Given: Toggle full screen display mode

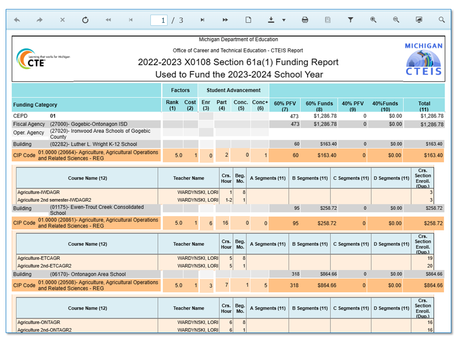Looking at the screenshot, I should tap(419, 20).
